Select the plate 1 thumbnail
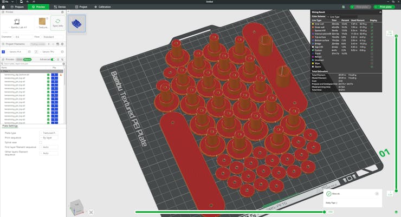The width and height of the screenshot is (401, 217). (76, 22)
